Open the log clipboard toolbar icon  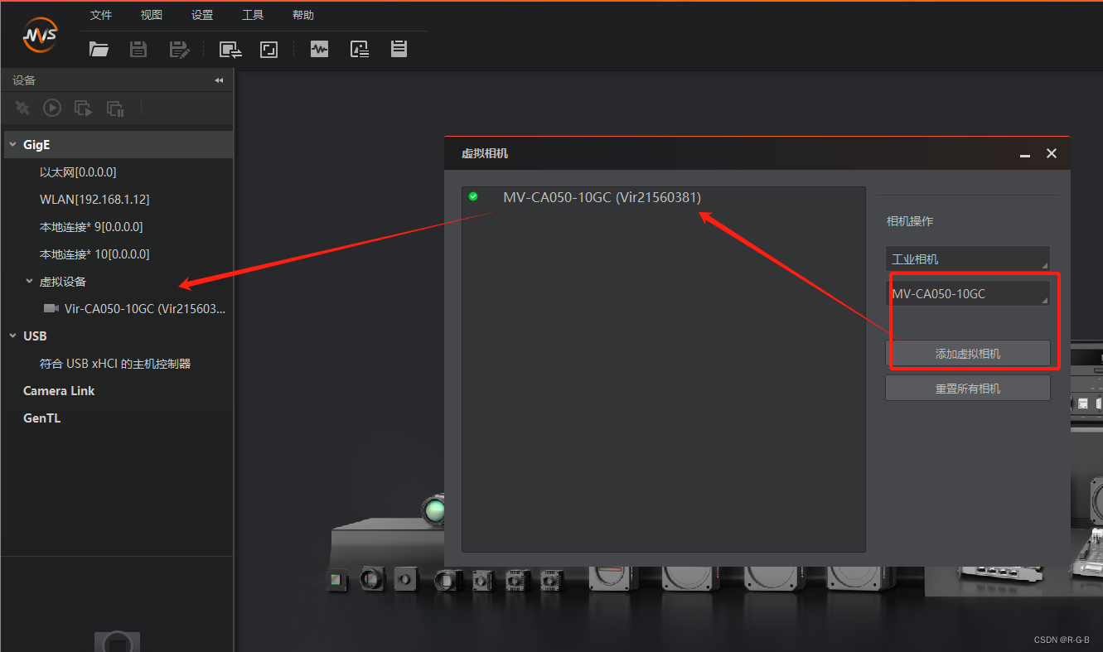tap(399, 48)
